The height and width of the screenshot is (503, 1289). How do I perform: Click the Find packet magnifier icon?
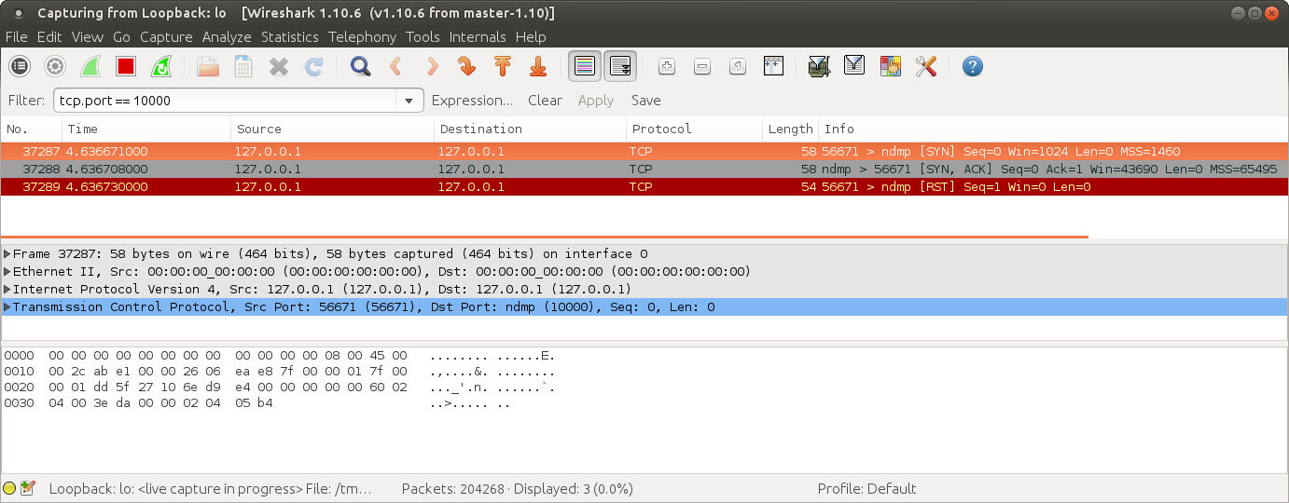(x=360, y=66)
